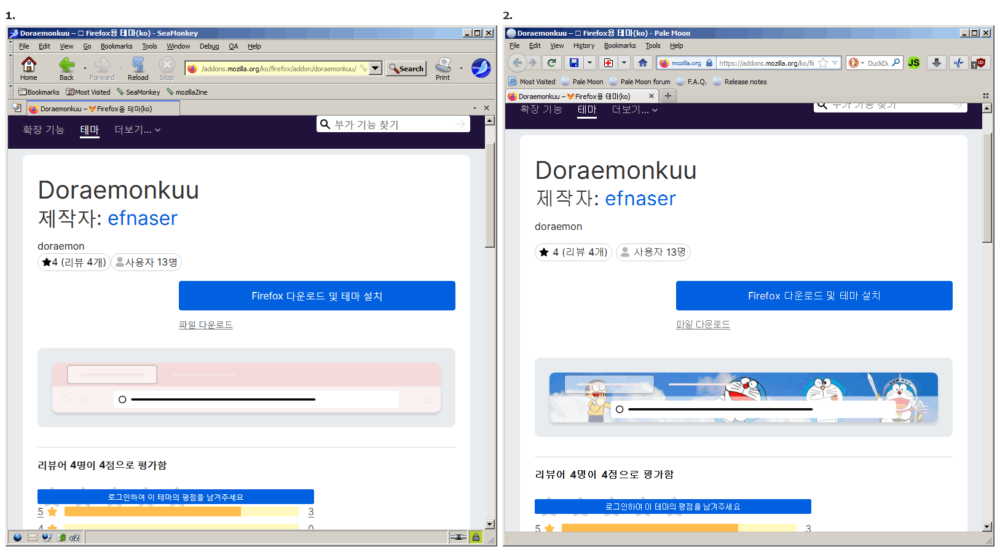Open the Debug menu in SeaMonkey
The height and width of the screenshot is (552, 1000).
tap(209, 46)
